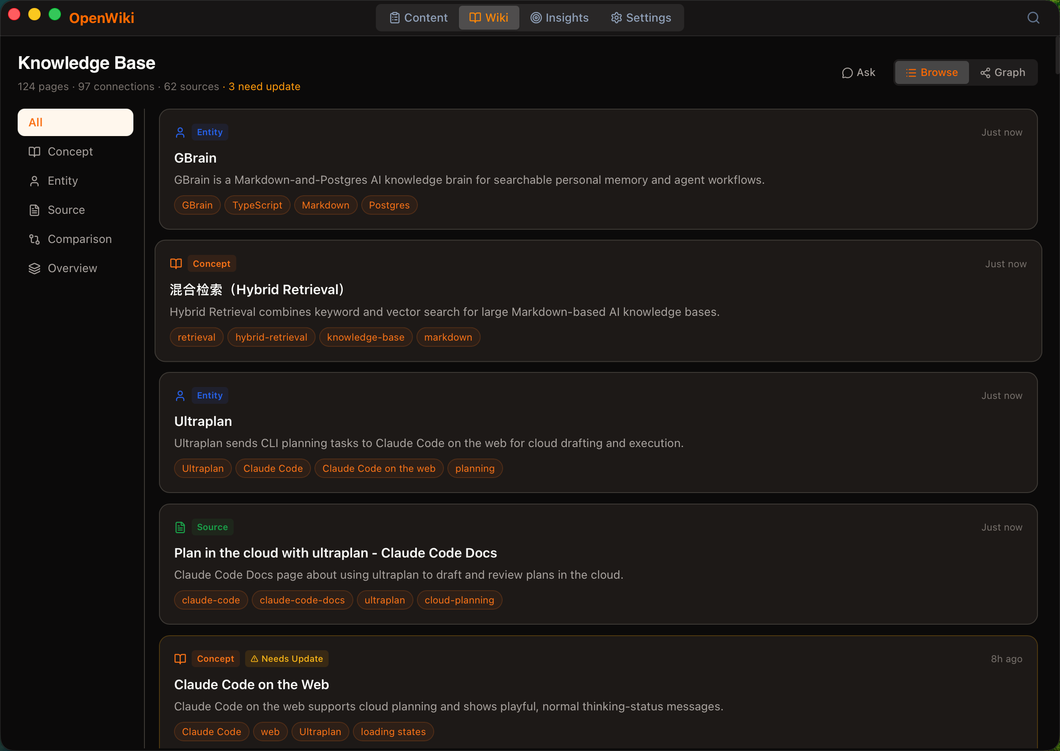Click the planning tag
The width and height of the screenshot is (1060, 751).
pos(475,468)
